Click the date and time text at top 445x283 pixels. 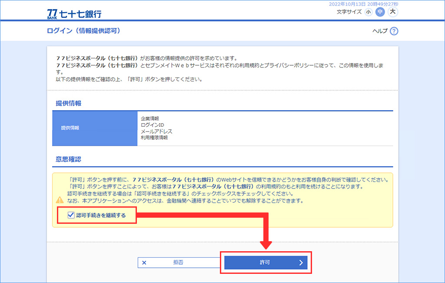click(364, 4)
